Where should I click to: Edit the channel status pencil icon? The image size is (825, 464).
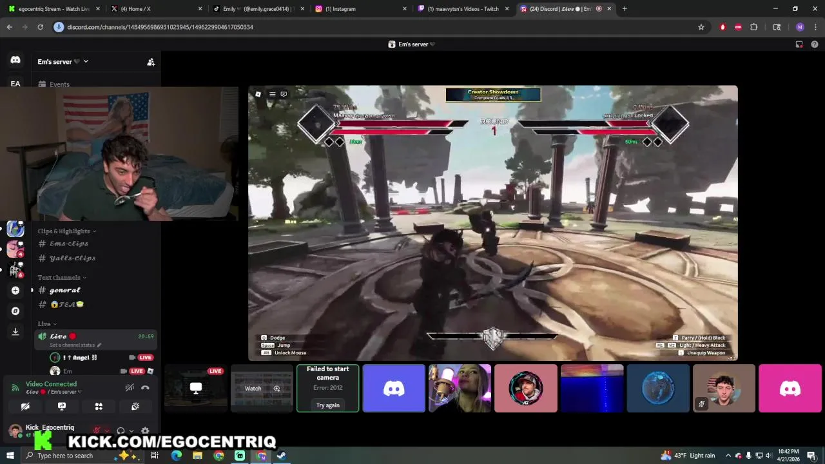pyautogui.click(x=99, y=345)
